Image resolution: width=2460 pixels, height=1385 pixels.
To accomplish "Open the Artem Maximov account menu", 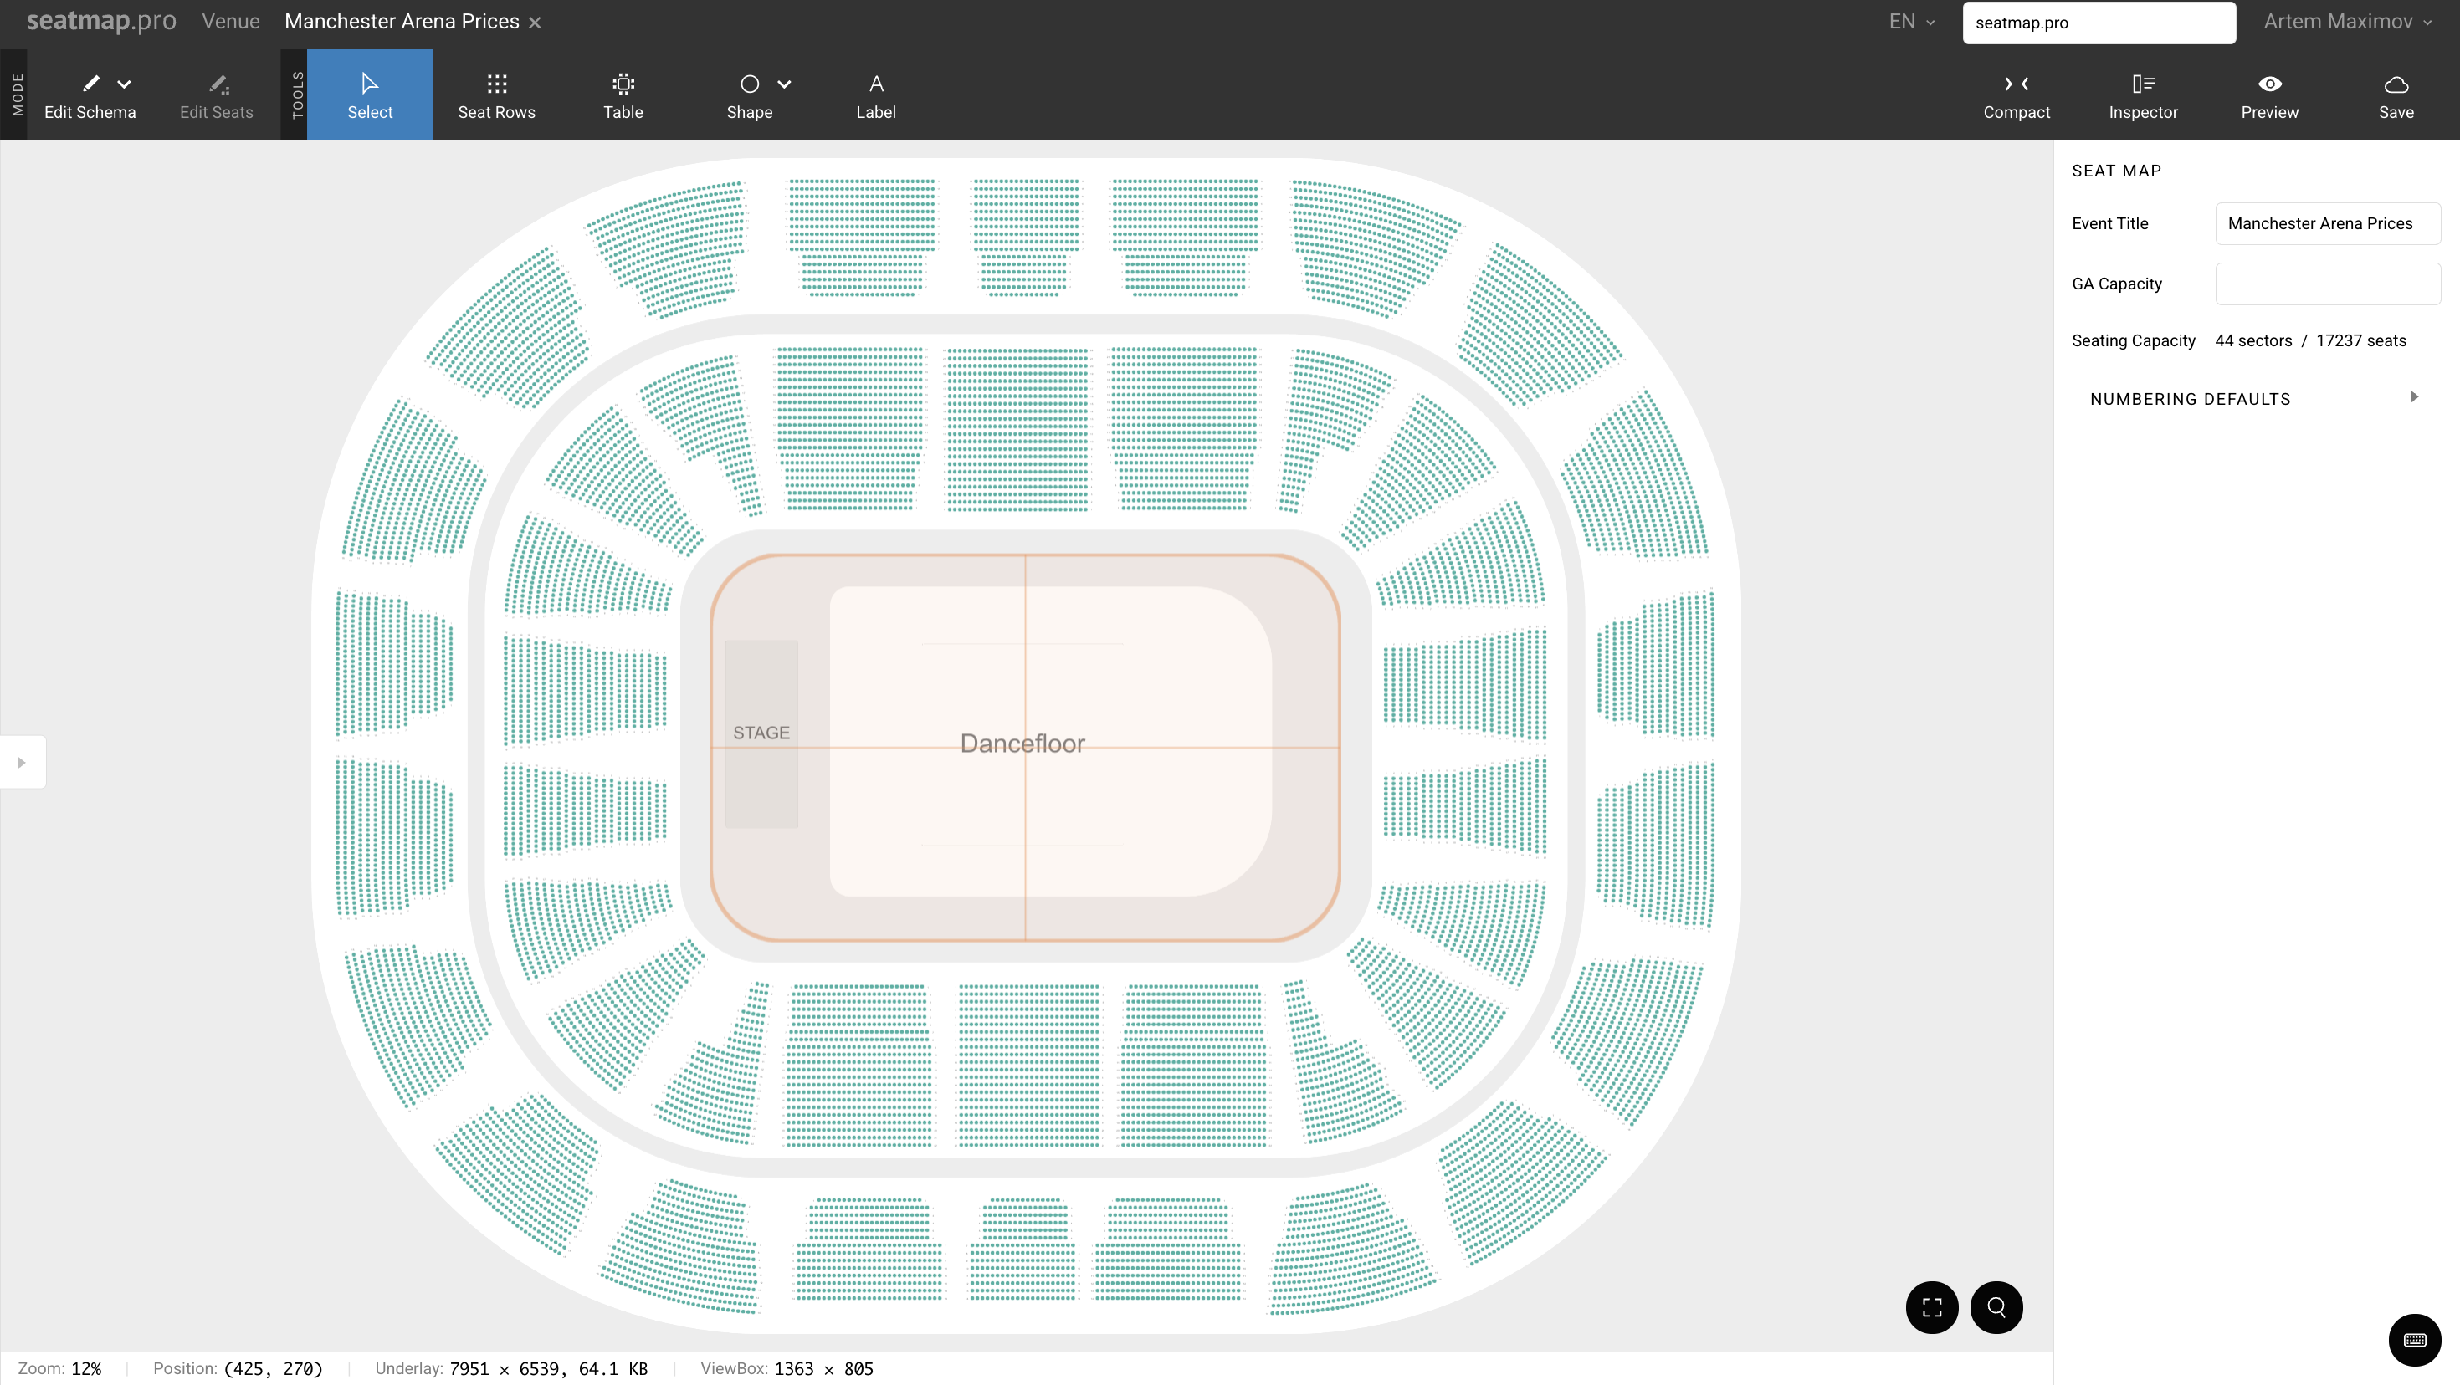I will 2347,22.
